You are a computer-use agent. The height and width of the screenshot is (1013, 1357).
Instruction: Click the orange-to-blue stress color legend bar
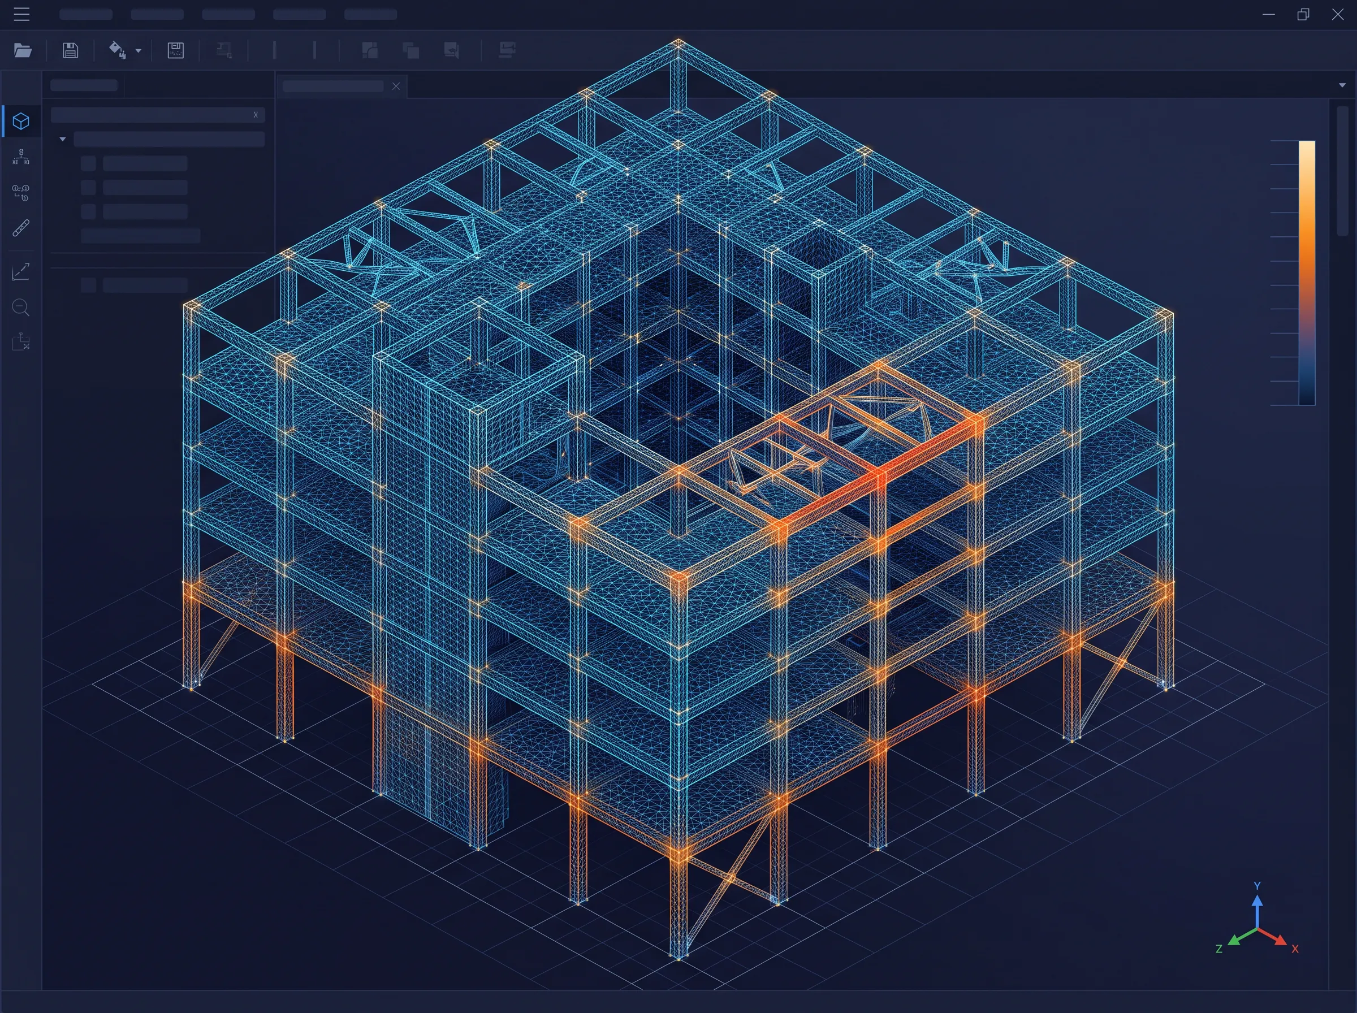(1307, 273)
